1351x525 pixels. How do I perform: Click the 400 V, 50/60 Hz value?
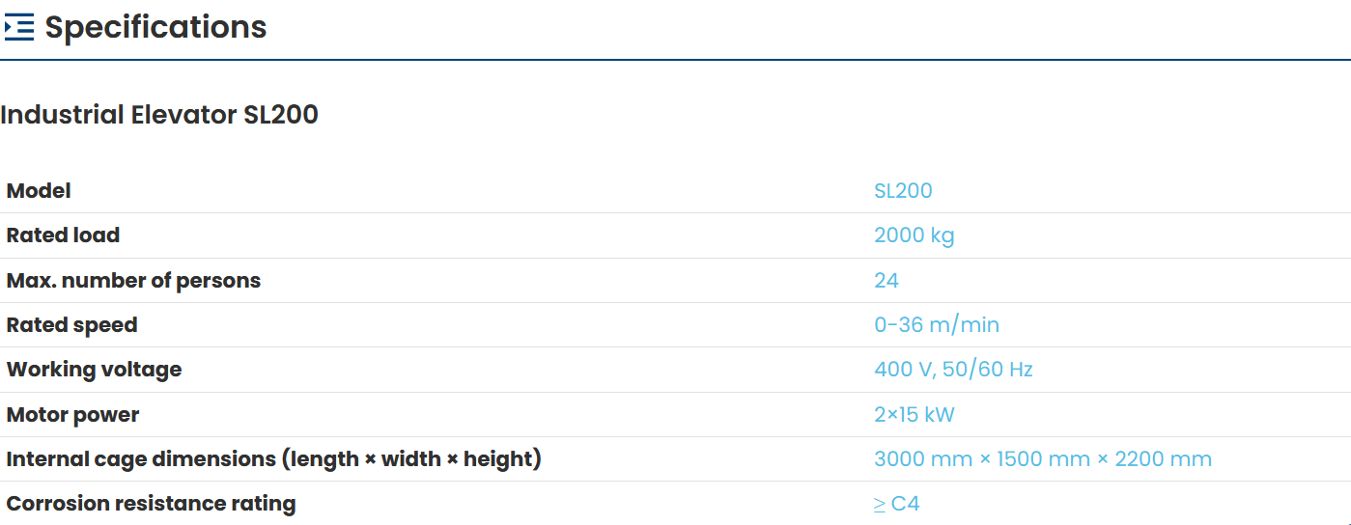(x=953, y=370)
